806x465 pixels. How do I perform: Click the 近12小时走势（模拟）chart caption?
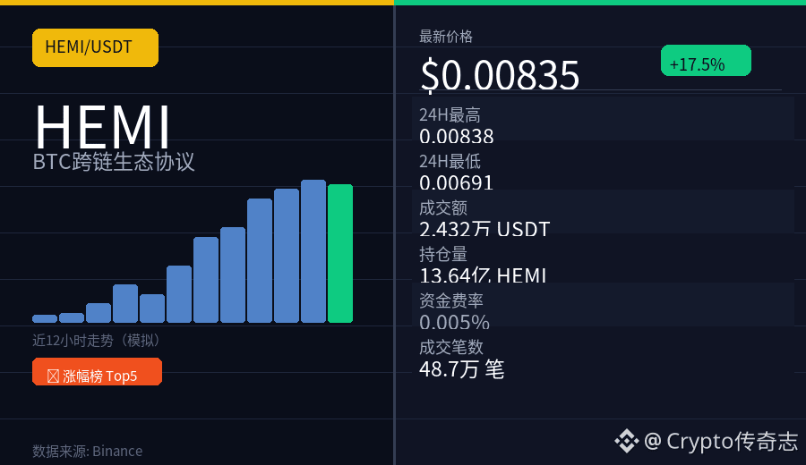tap(98, 341)
